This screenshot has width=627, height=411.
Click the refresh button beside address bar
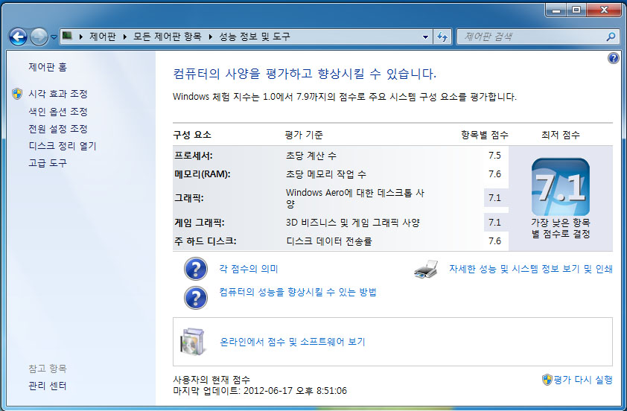pos(442,36)
